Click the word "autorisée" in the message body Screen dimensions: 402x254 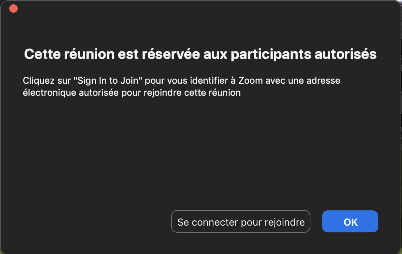point(93,93)
